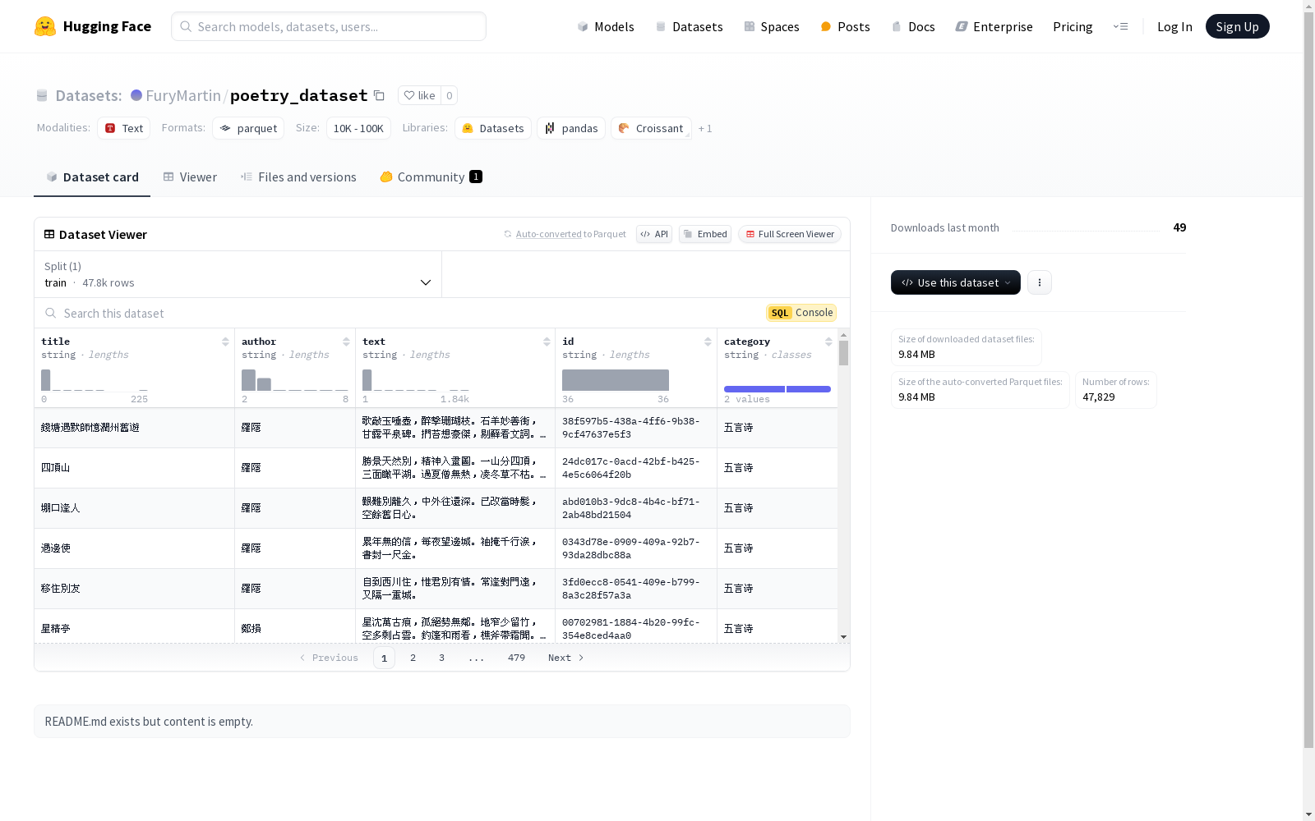Viewport: 1315px width, 821px height.
Task: Click the poetry_dataset name link
Action: pyautogui.click(x=299, y=95)
